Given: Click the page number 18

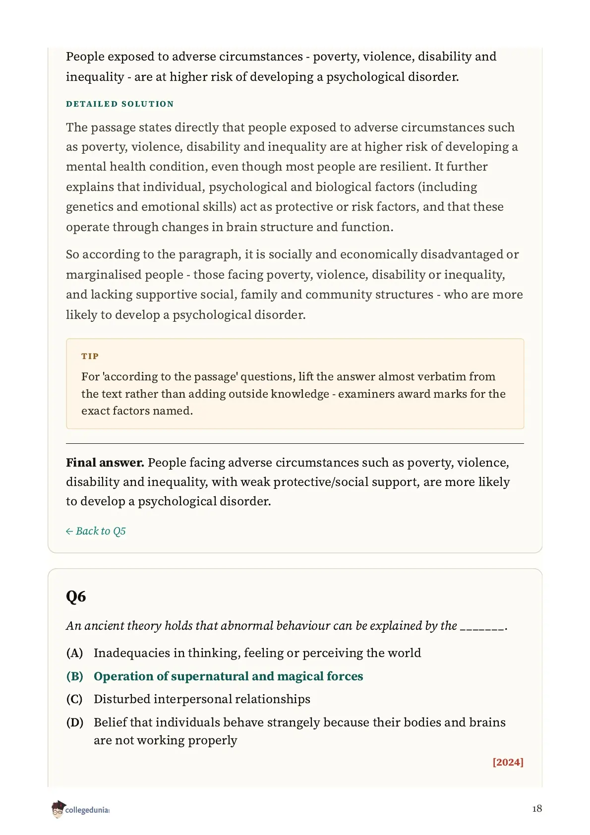Looking at the screenshot, I should coord(537,809).
